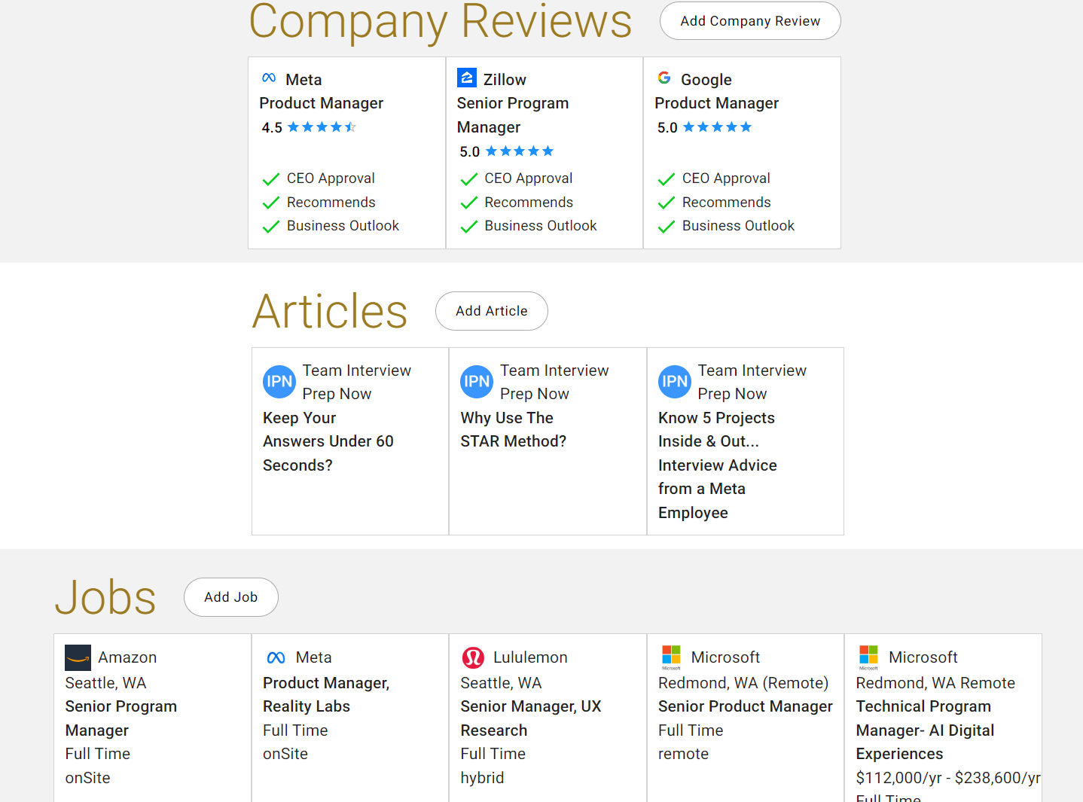Click the Add Article button
The image size is (1083, 802).
(492, 311)
